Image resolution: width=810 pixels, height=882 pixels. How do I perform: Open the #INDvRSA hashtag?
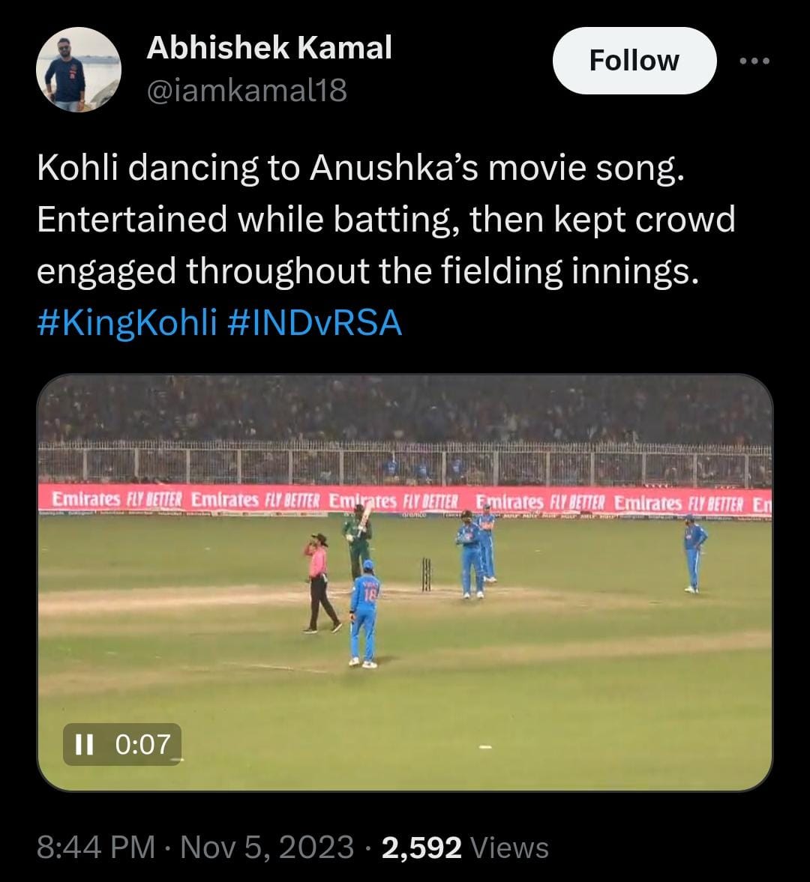313,324
